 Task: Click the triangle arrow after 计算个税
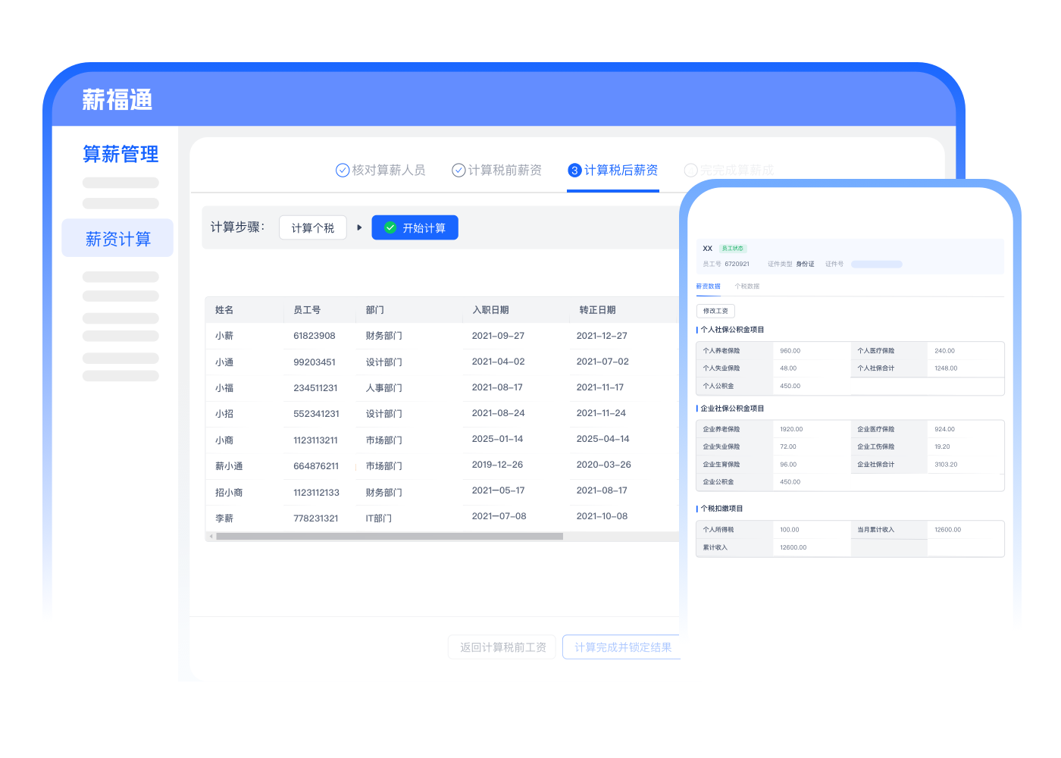359,227
